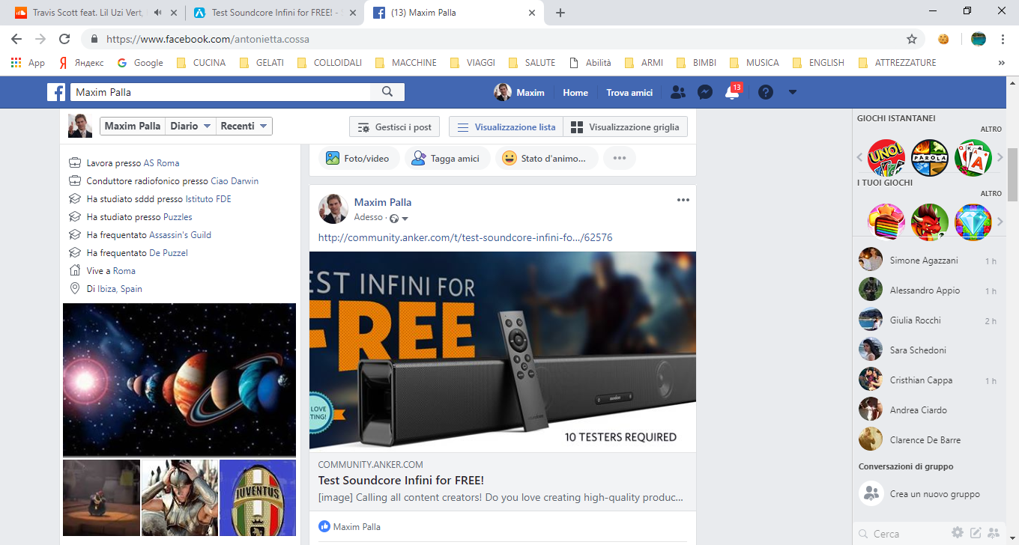Go back to previous page

coord(16,39)
